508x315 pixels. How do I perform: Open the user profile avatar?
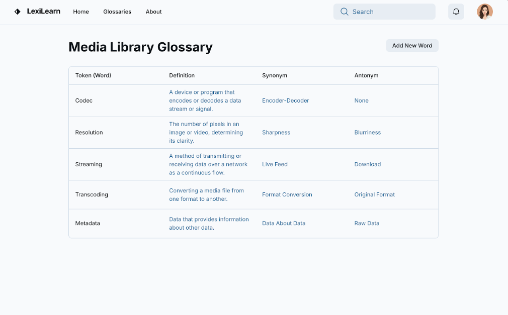click(x=484, y=12)
